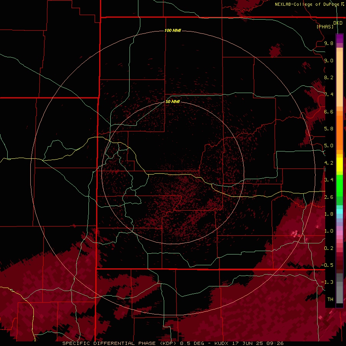Click the 1.8 value on the color scale
346x346 pixels.
point(329,214)
